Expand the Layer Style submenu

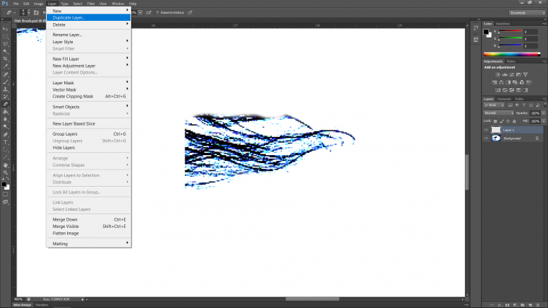89,42
